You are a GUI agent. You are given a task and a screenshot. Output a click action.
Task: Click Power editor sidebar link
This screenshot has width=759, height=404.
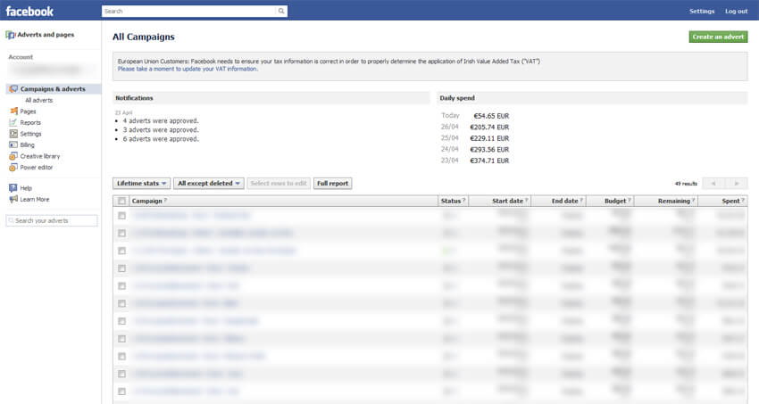tap(37, 167)
